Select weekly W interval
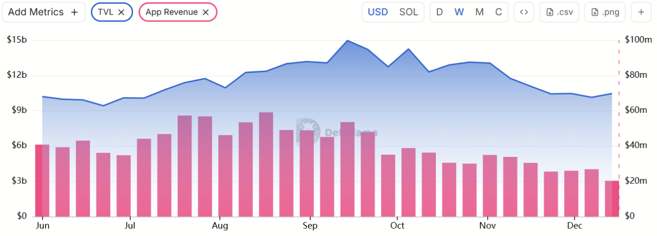This screenshot has height=236, width=657. tap(459, 12)
